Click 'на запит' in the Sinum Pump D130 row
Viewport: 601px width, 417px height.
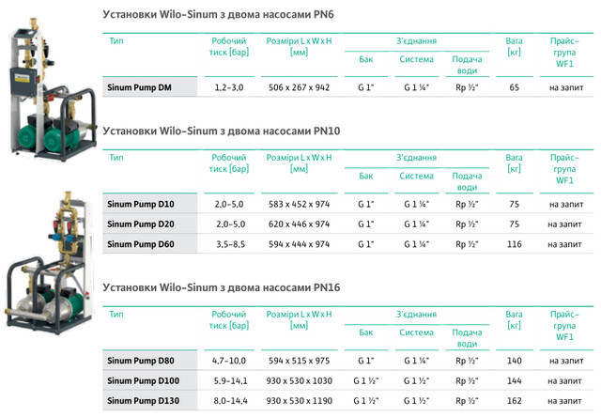click(x=564, y=399)
